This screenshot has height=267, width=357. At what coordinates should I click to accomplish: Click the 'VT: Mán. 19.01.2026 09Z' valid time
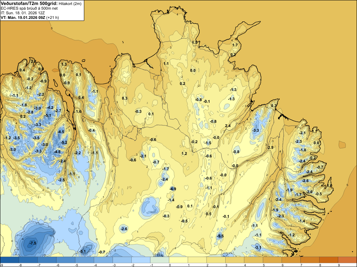[x=23, y=17]
